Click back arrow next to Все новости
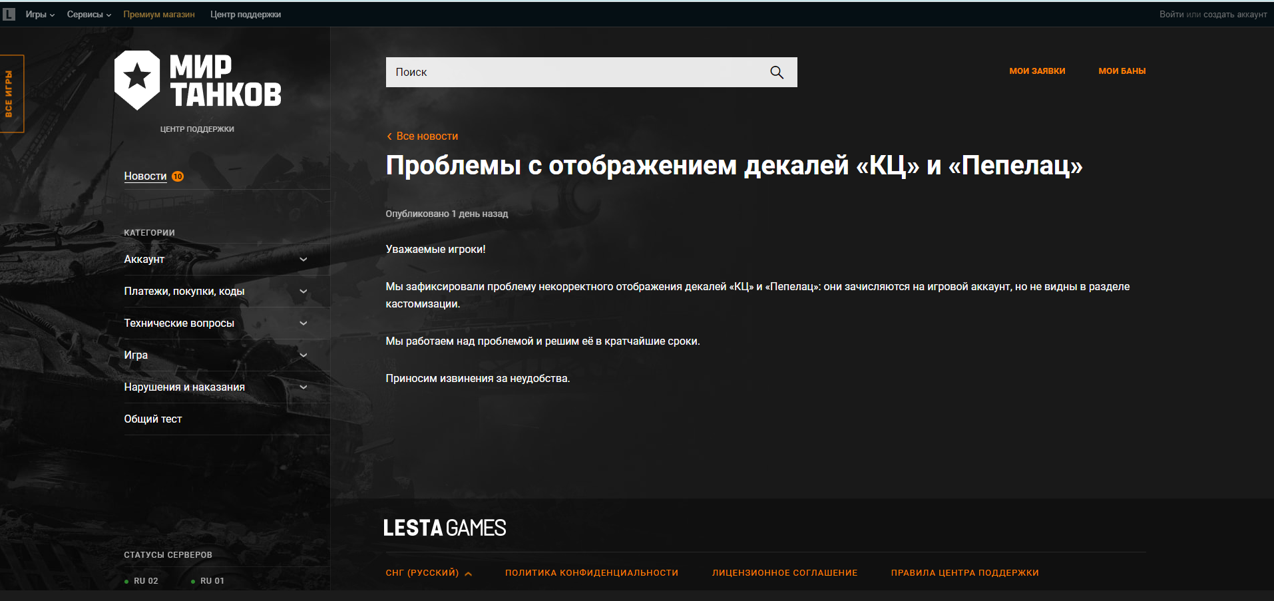Screen dimensions: 1274x601 click(x=389, y=136)
